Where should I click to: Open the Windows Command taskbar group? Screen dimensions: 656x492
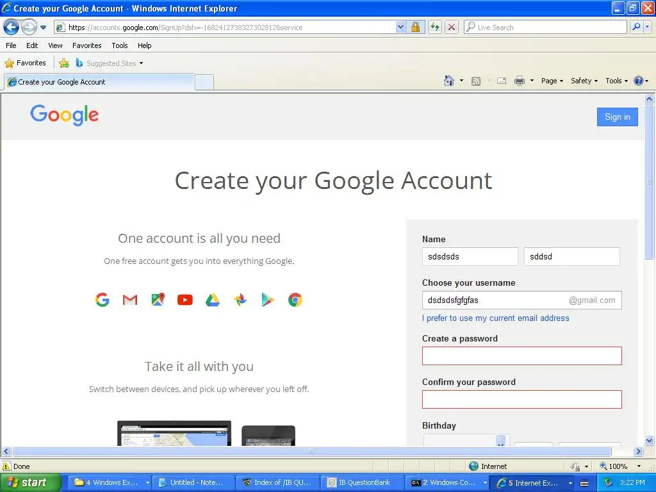coord(447,482)
